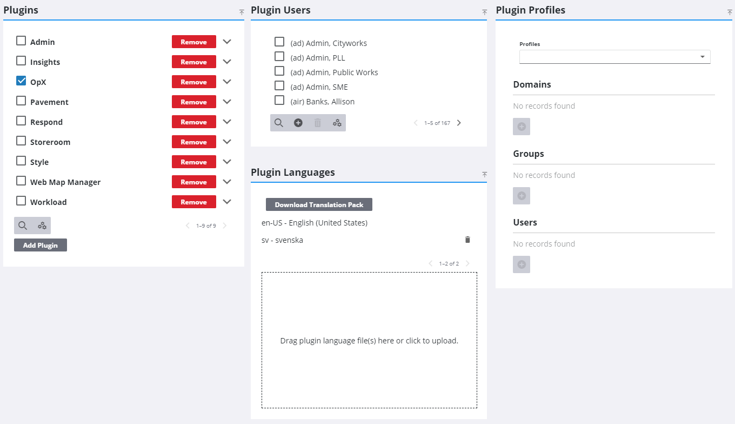Click Download Translation Pack button

(x=319, y=204)
